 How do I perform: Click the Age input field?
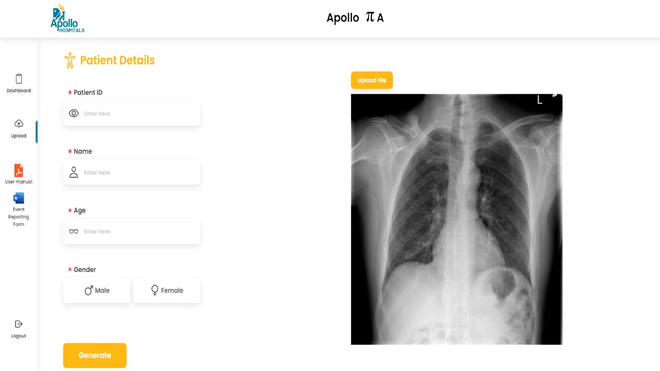[131, 231]
